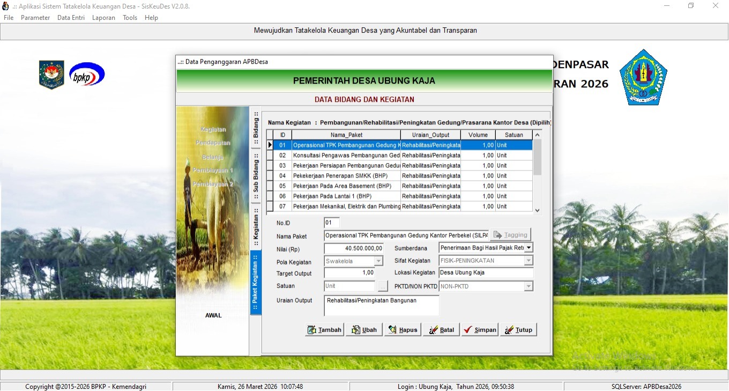This screenshot has width=729, height=391.
Task: Click the Nama_Paket column header
Action: (x=346, y=135)
